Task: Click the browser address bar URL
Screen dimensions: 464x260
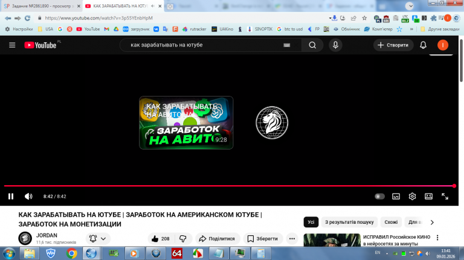Action: click(99, 18)
